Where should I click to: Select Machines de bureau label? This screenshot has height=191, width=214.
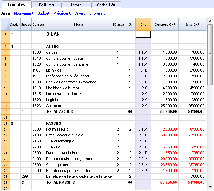pos(63,88)
